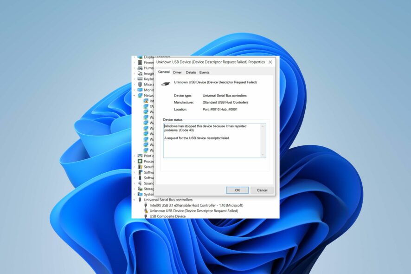The width and height of the screenshot is (411, 274).
Task: Click the Firmware category icon in Device Manager
Action: point(140,63)
